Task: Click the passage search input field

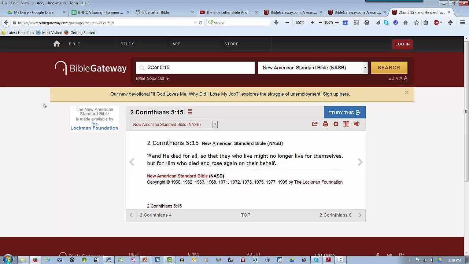Action: coord(195,67)
